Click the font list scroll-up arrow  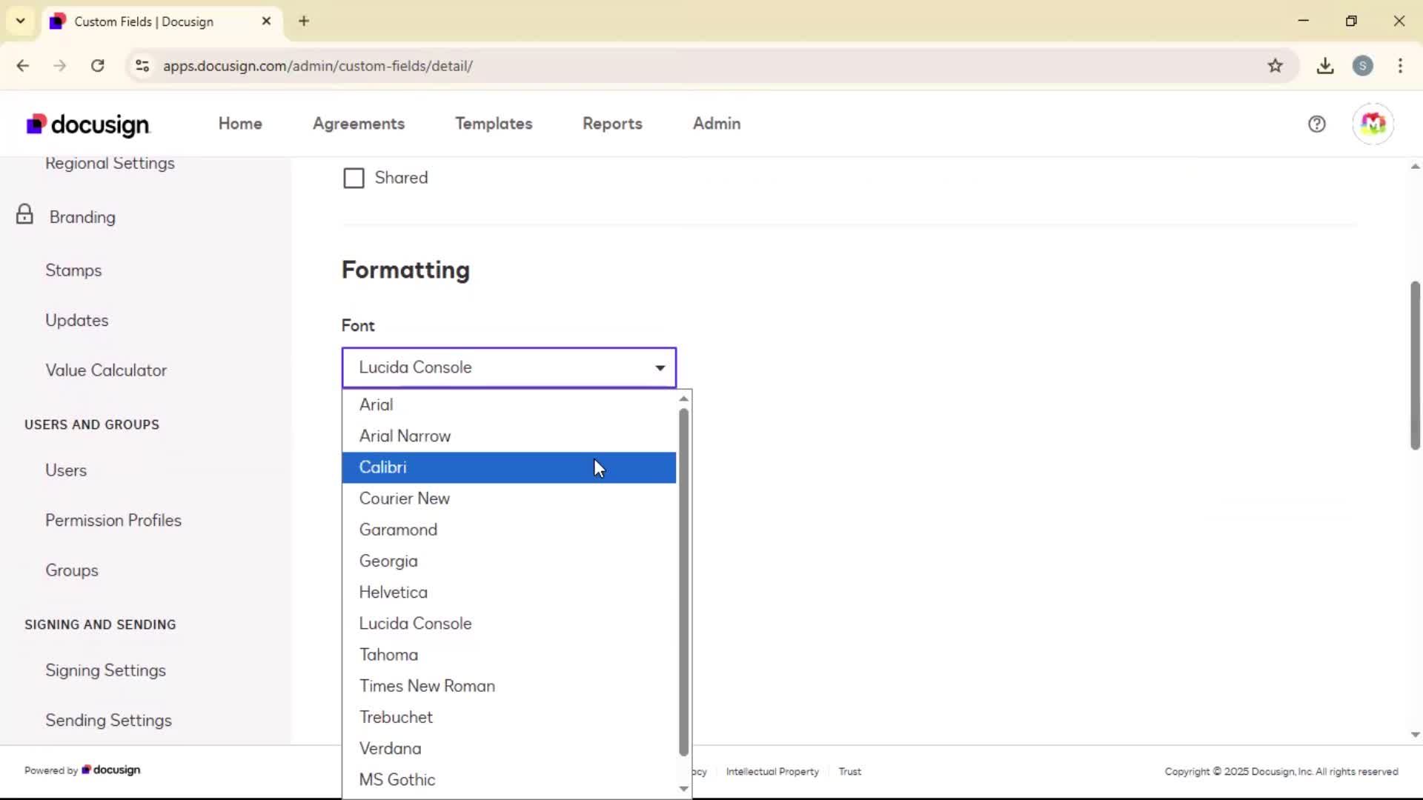[683, 399]
